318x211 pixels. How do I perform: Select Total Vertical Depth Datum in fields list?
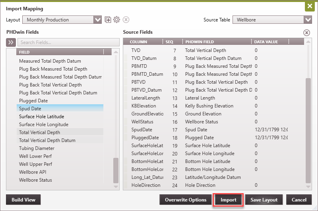[60, 140]
